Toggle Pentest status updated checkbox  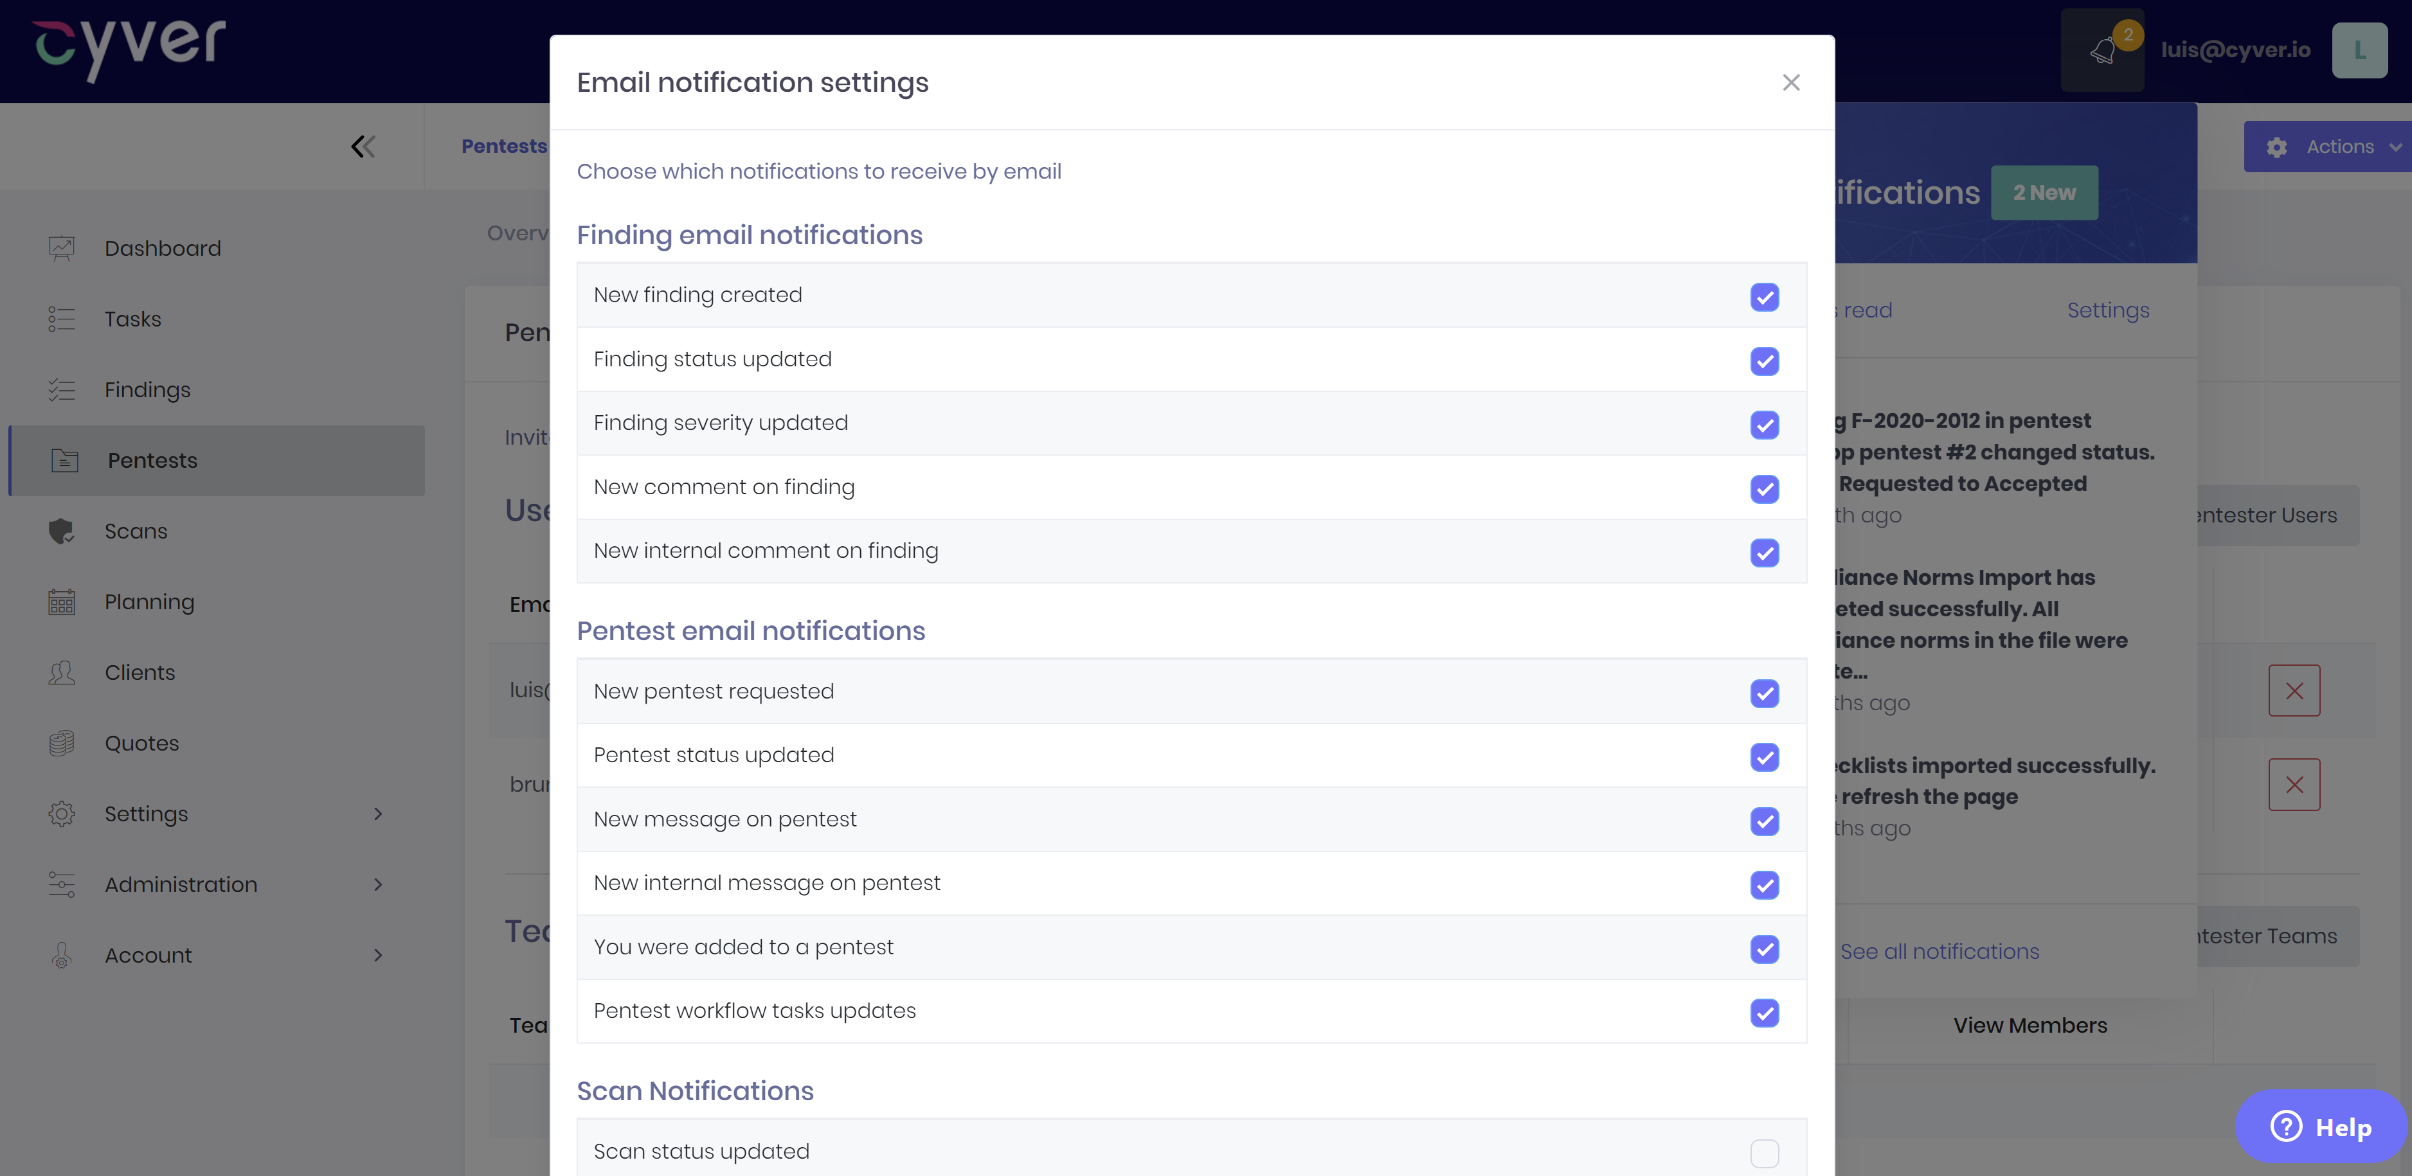[1764, 756]
